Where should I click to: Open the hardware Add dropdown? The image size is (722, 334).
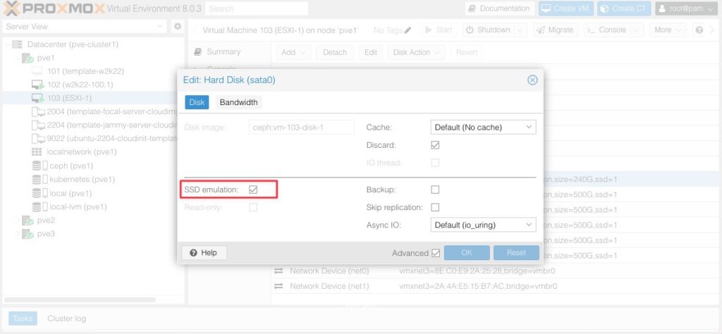click(293, 52)
